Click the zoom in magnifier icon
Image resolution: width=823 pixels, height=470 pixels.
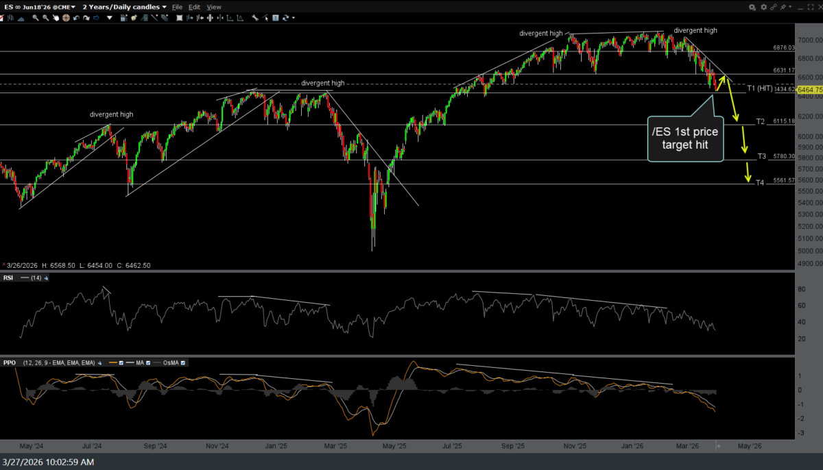tap(36, 18)
